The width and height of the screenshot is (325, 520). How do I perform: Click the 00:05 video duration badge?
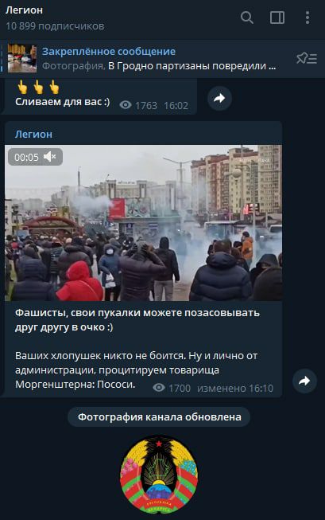click(26, 157)
